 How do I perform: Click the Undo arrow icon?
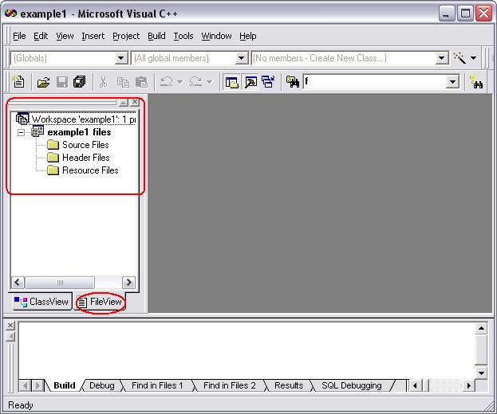(166, 82)
